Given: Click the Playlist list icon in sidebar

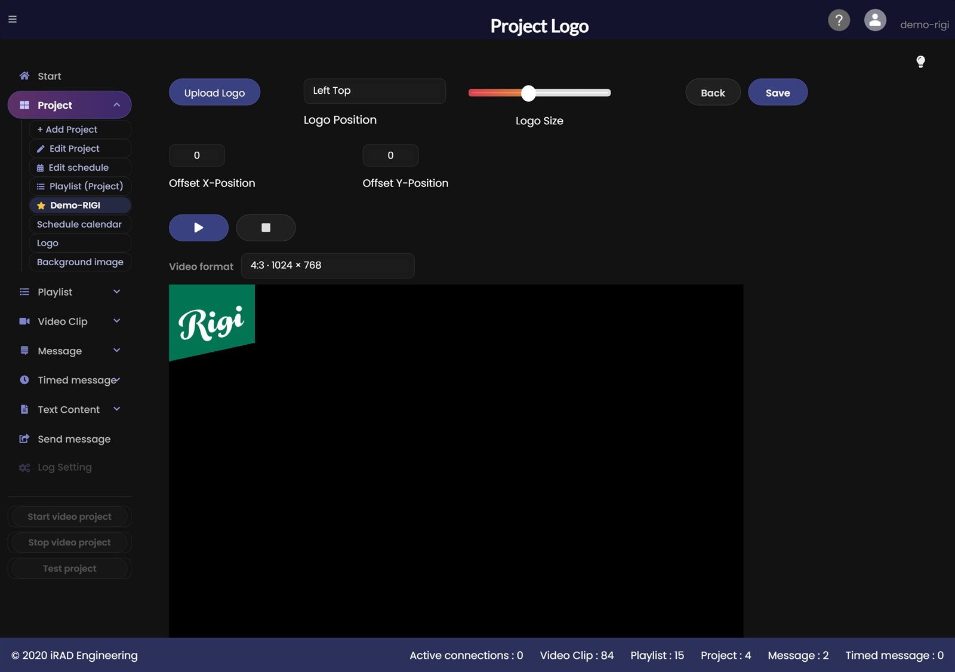Looking at the screenshot, I should [x=24, y=292].
